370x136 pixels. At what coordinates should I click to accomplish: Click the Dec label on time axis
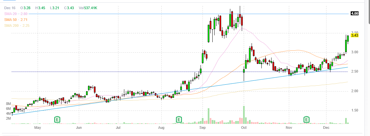pyautogui.click(x=326, y=128)
